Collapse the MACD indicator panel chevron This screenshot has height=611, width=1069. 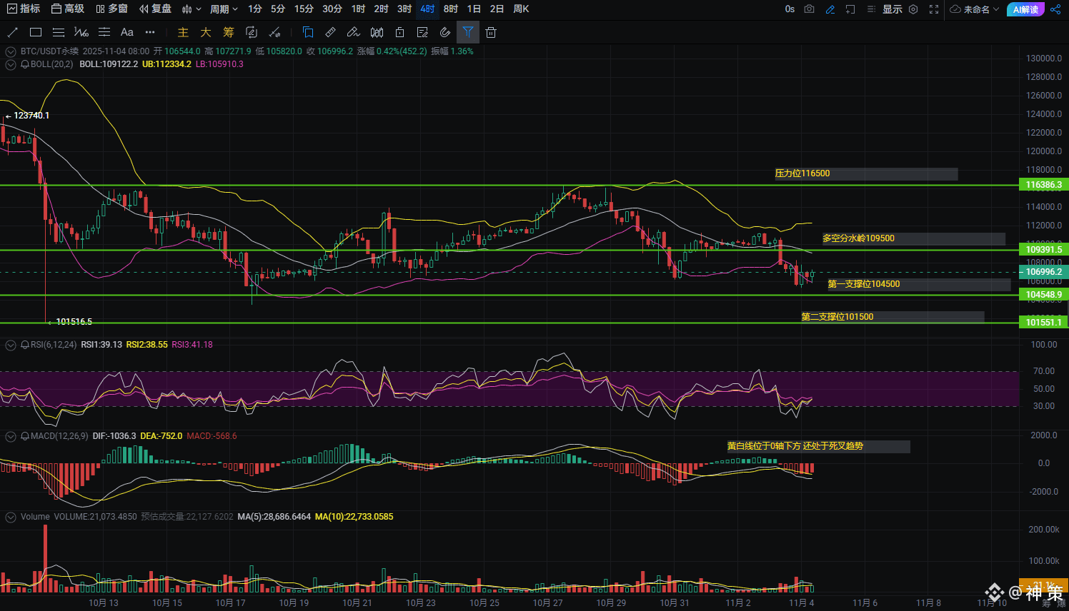[11, 436]
